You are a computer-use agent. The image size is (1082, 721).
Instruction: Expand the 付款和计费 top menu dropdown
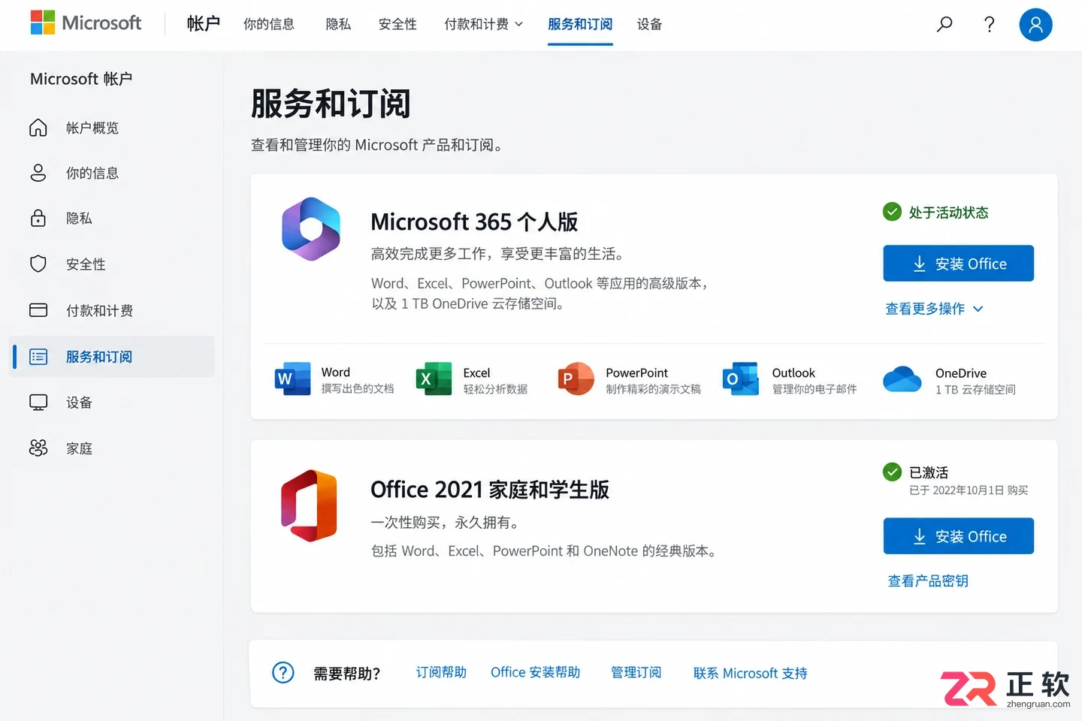pos(484,24)
